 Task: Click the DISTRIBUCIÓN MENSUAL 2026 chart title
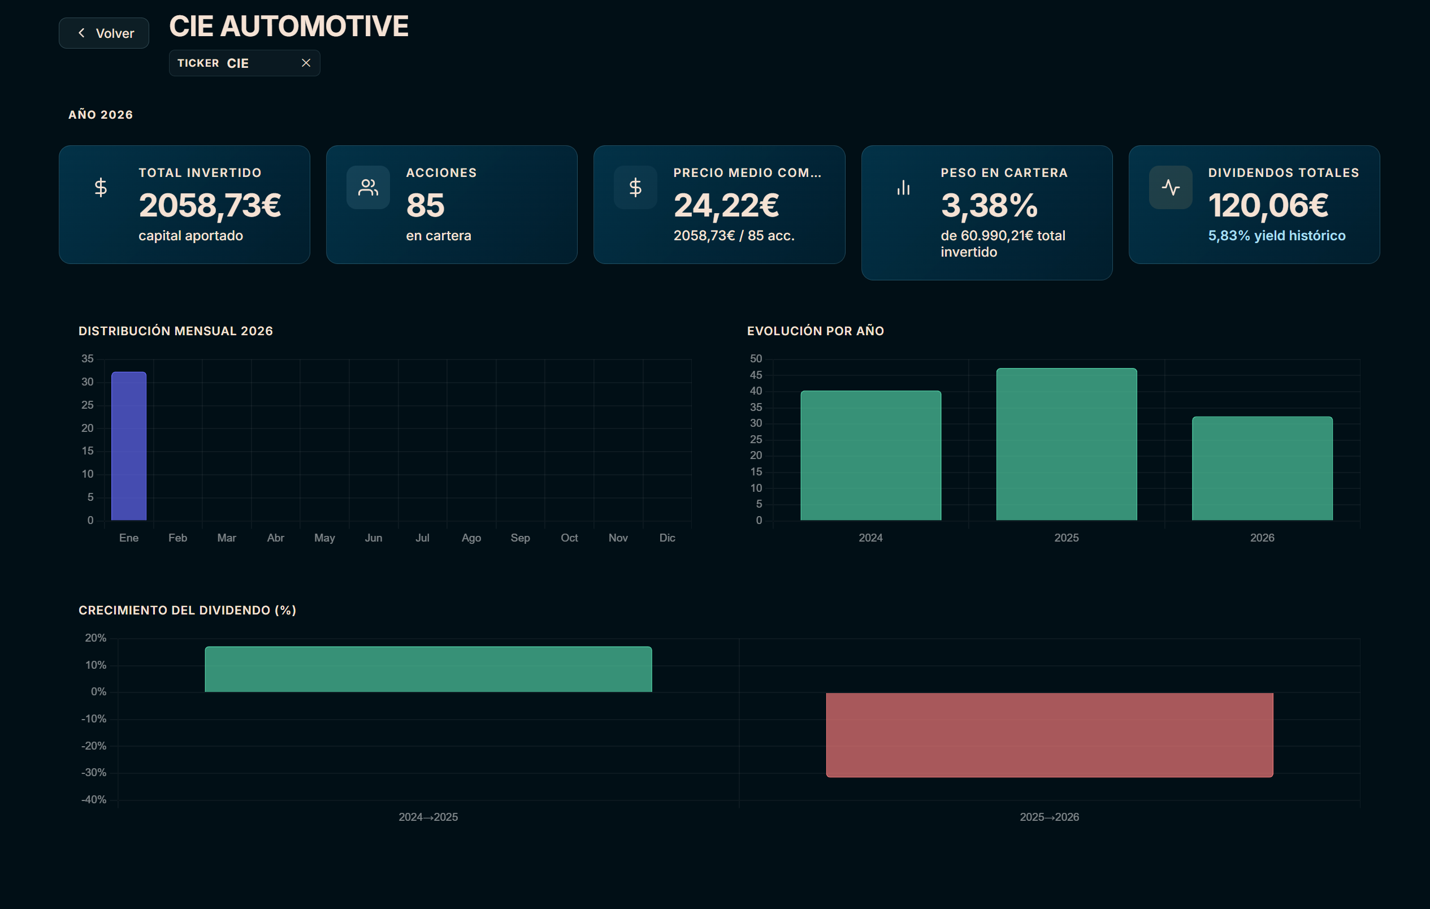click(176, 331)
